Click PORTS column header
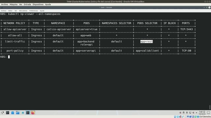The height and width of the screenshot is (118, 211). coord(186,23)
